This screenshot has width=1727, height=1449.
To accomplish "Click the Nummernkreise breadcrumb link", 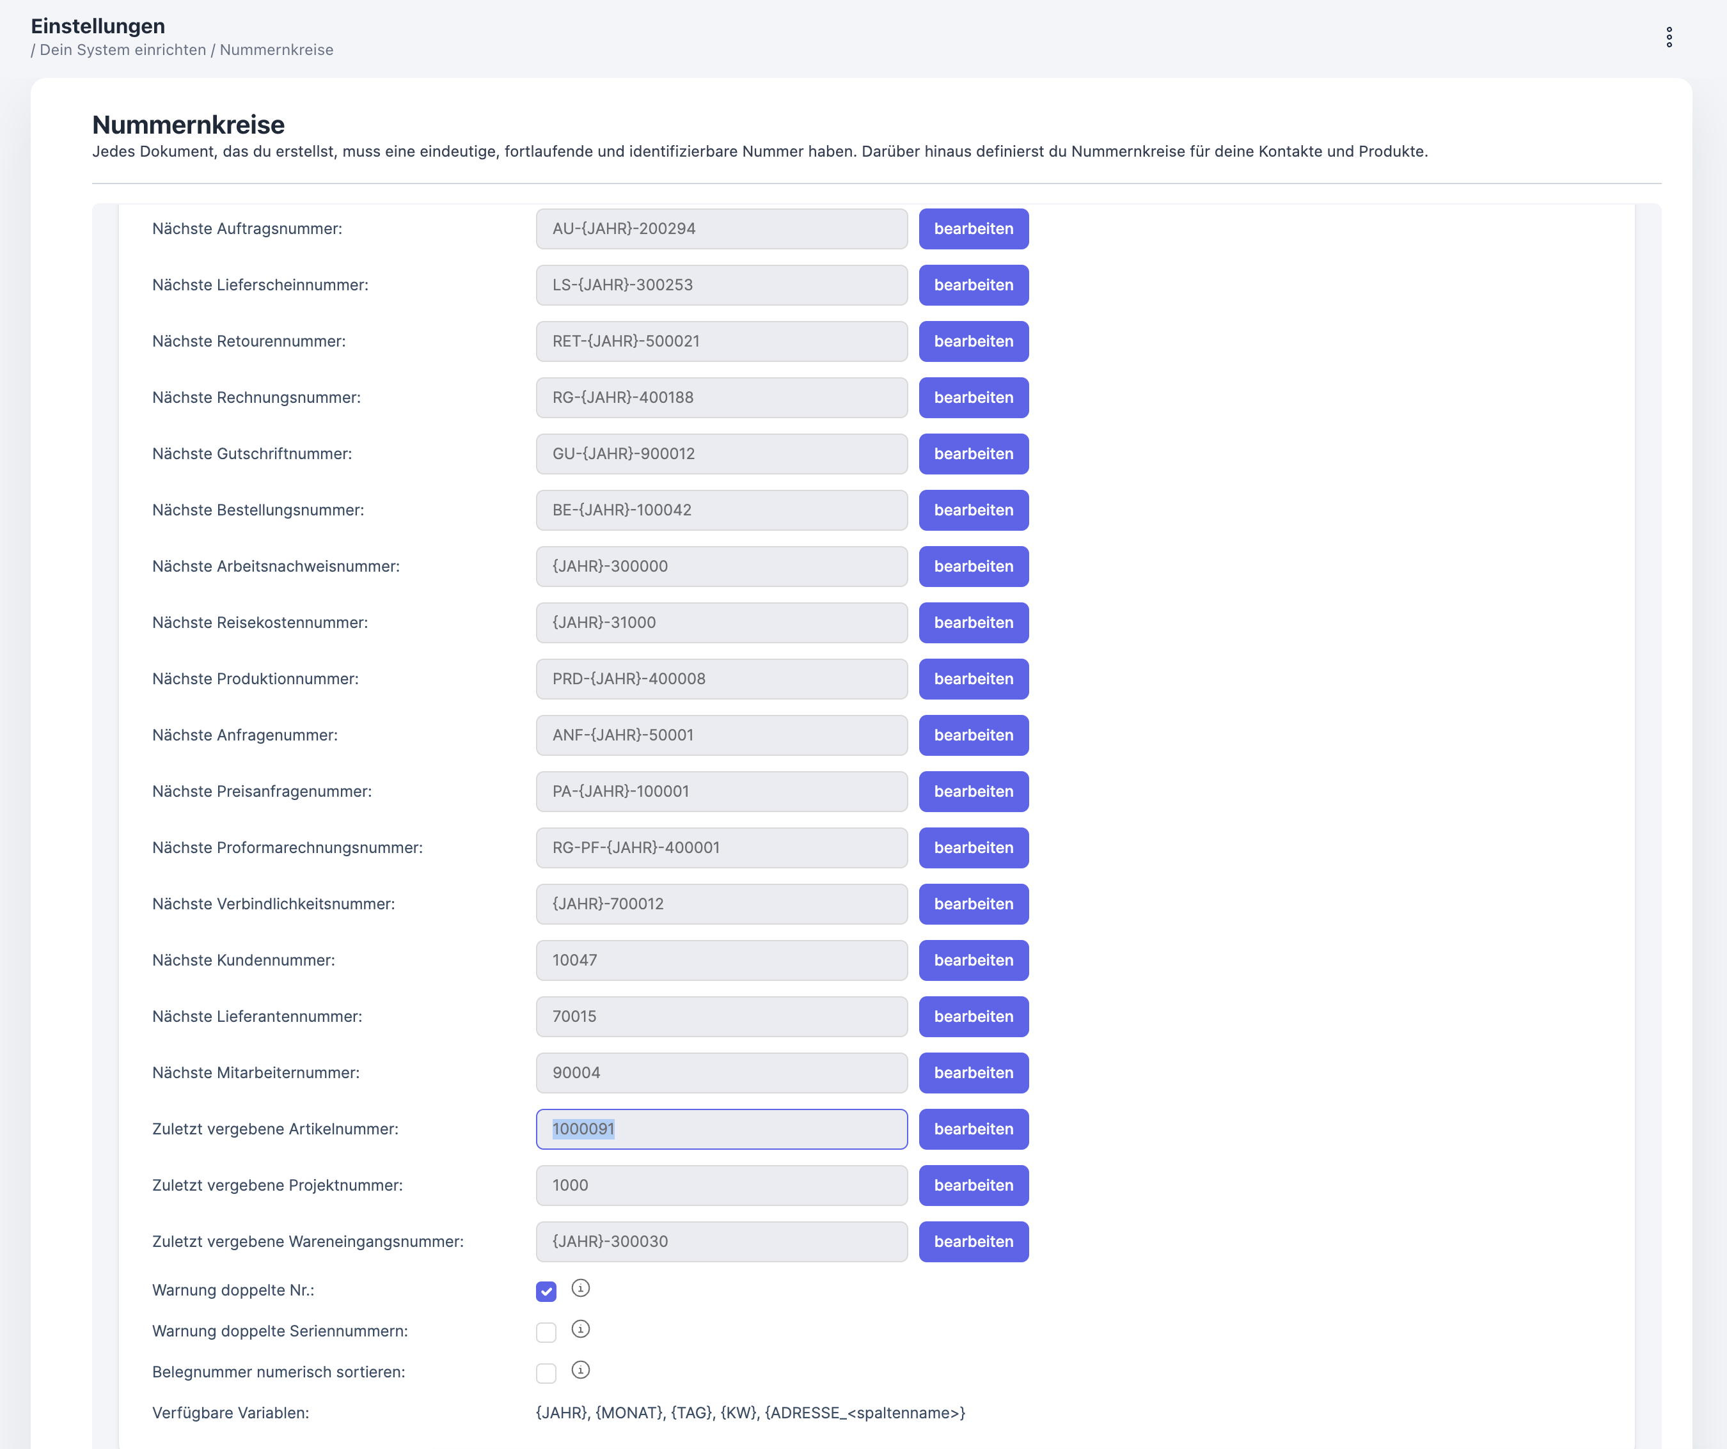I will pos(276,49).
